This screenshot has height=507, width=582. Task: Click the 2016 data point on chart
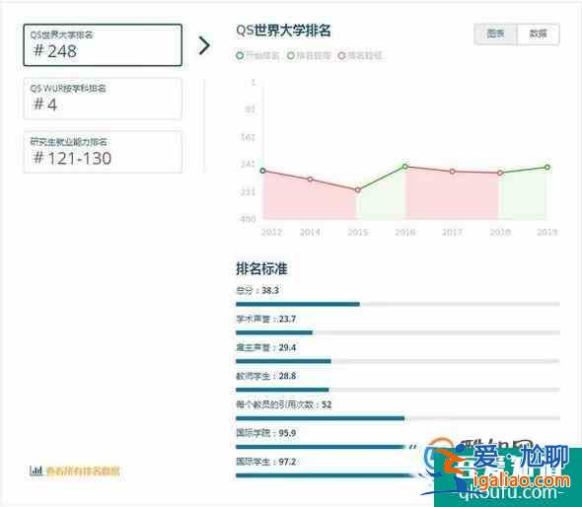pos(405,167)
